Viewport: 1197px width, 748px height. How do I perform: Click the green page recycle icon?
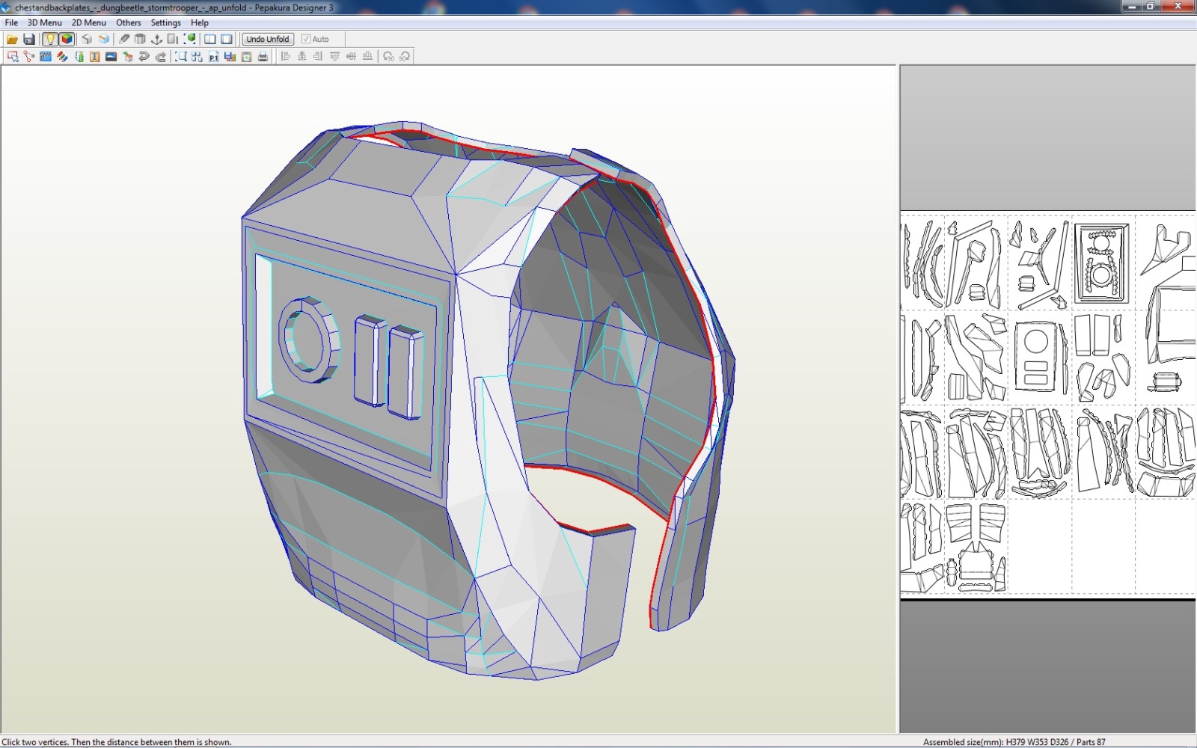coord(246,56)
